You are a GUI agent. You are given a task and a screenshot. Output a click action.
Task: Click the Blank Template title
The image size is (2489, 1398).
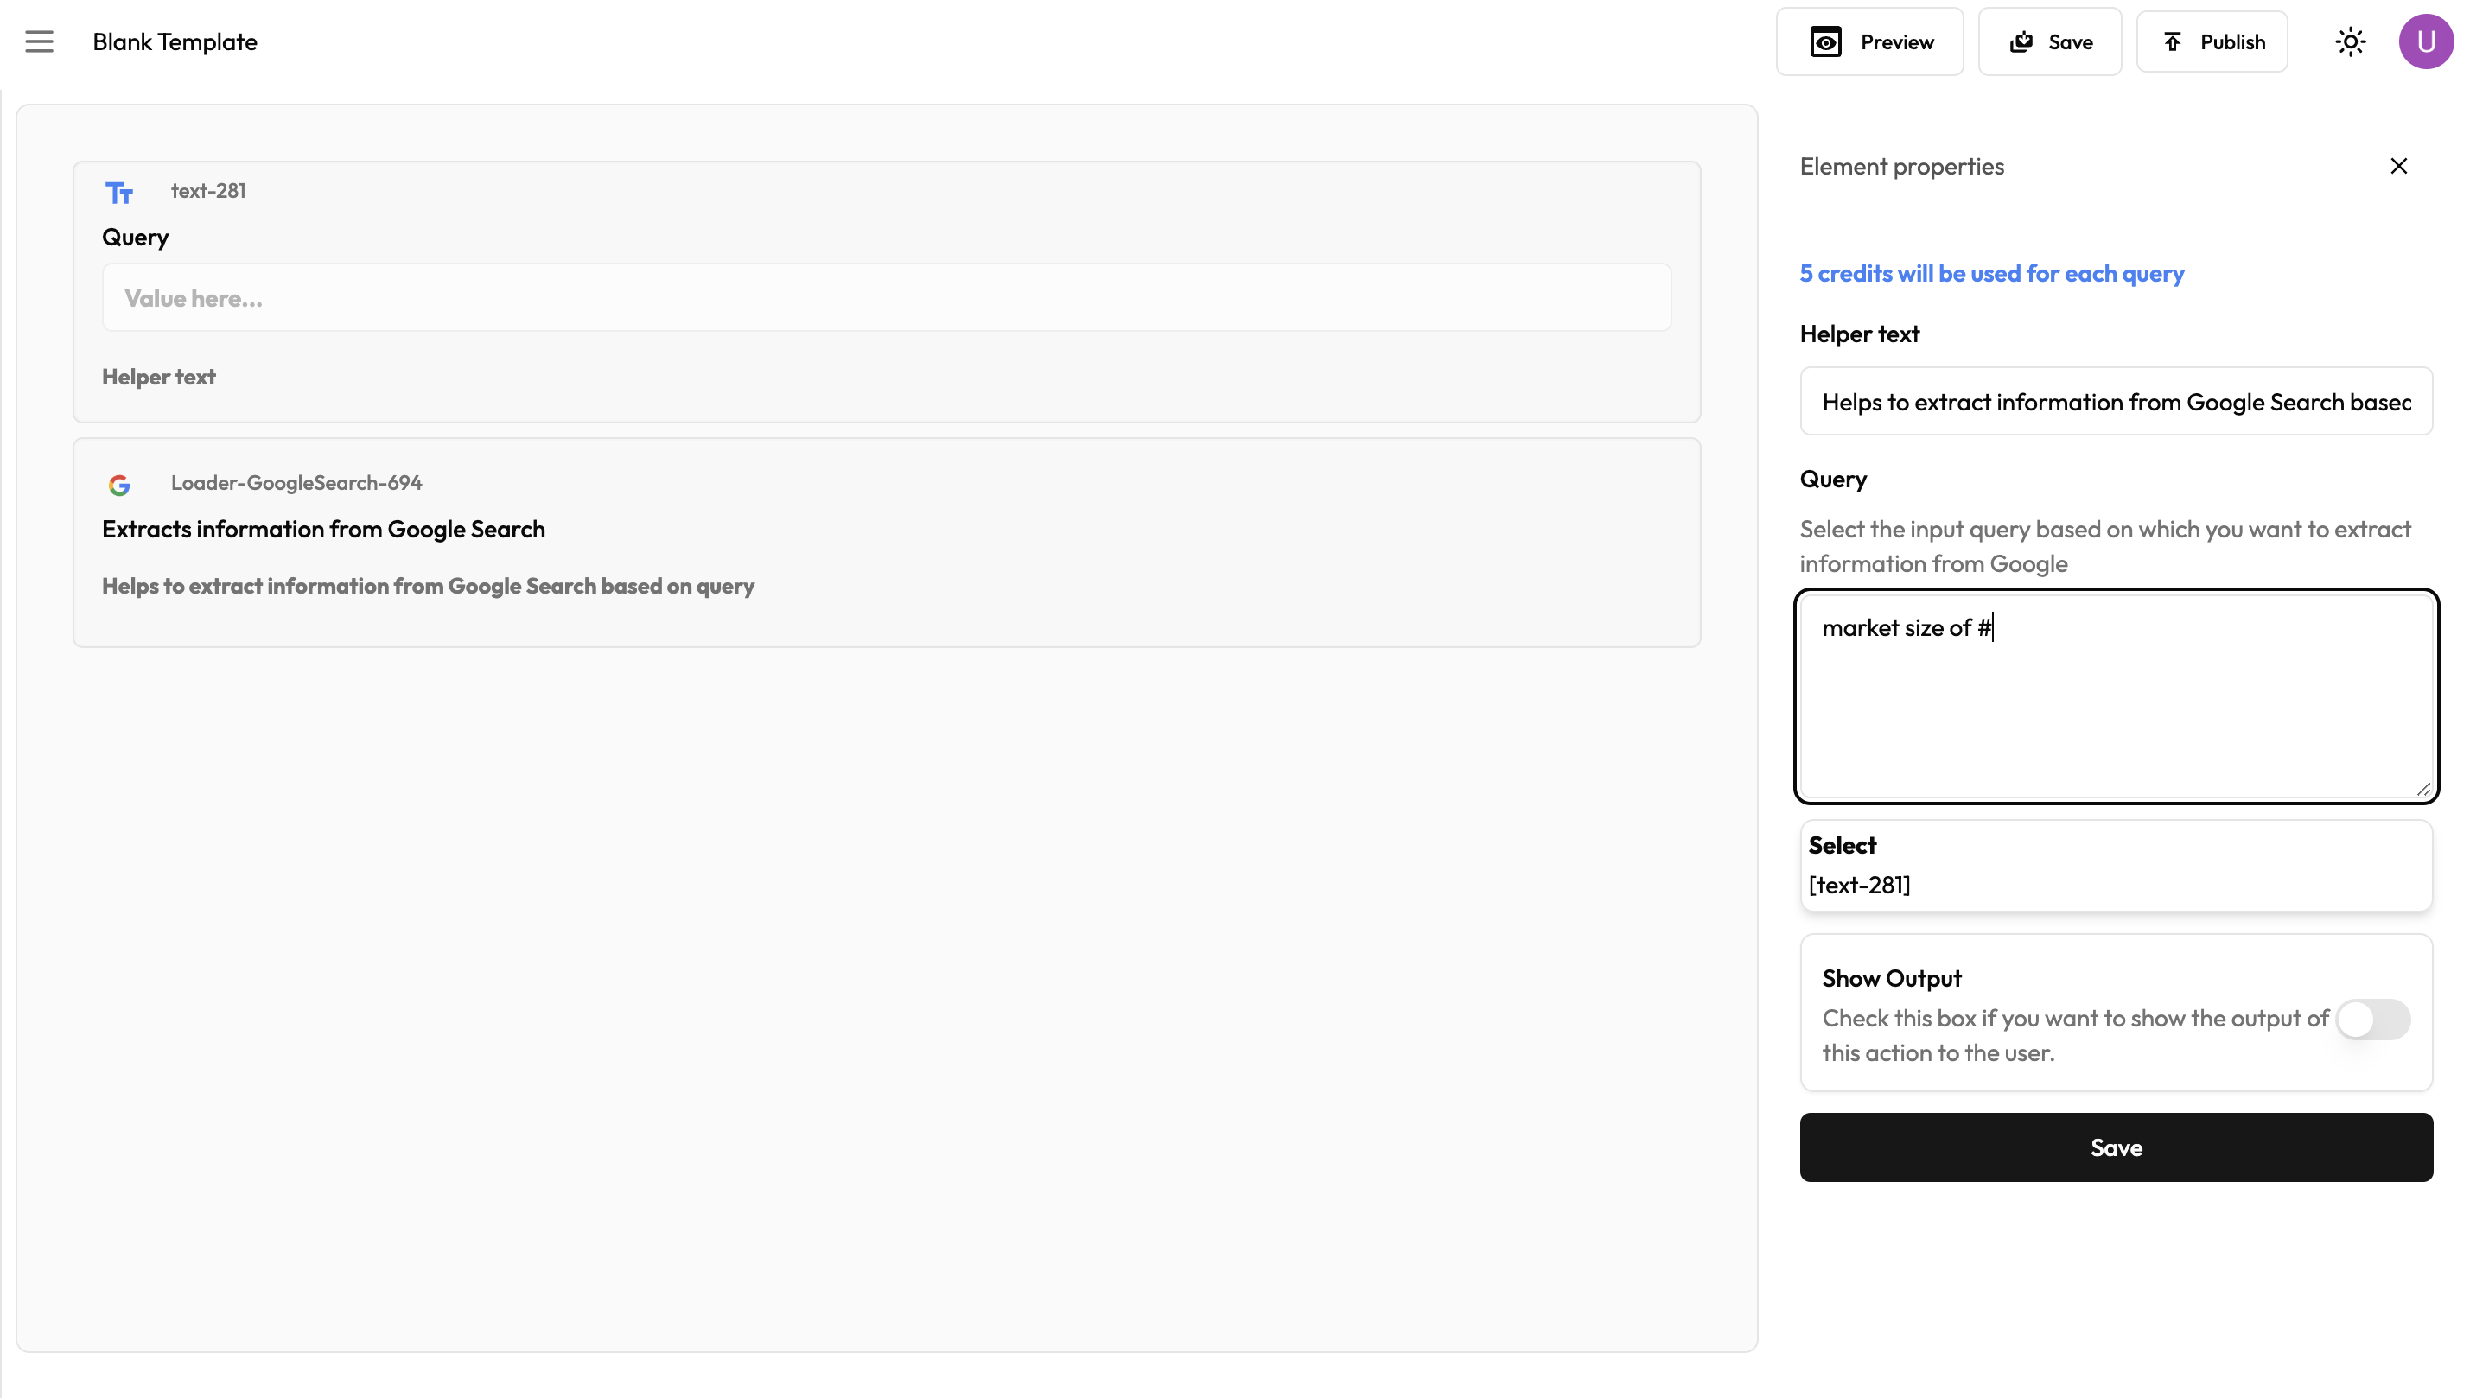pos(175,41)
